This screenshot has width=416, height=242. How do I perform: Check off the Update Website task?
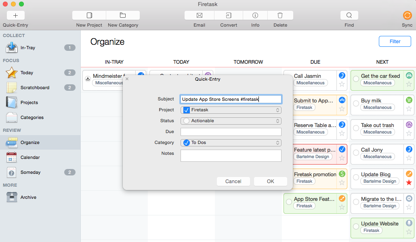356,227
